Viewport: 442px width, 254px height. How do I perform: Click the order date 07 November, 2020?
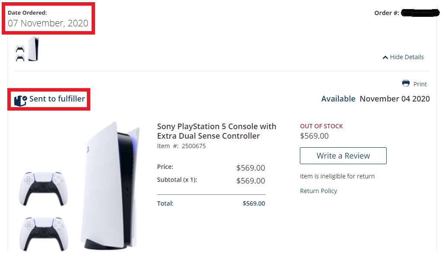tap(48, 23)
